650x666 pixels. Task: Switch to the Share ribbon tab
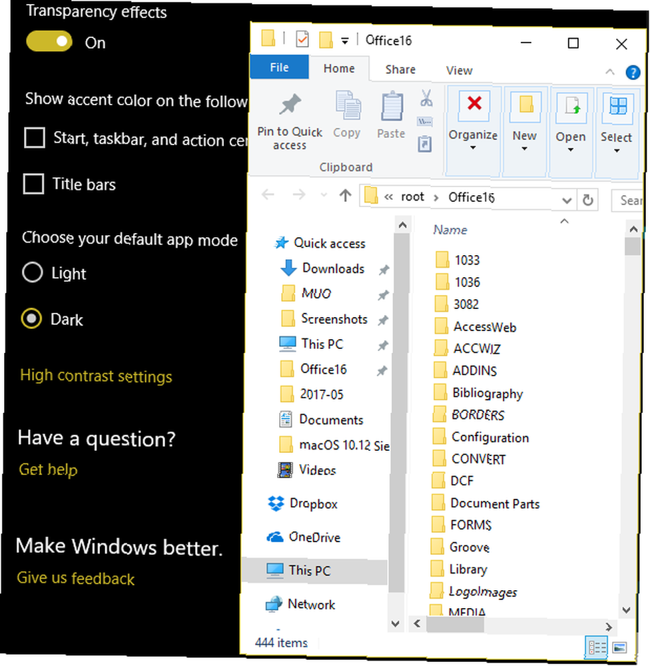click(400, 70)
